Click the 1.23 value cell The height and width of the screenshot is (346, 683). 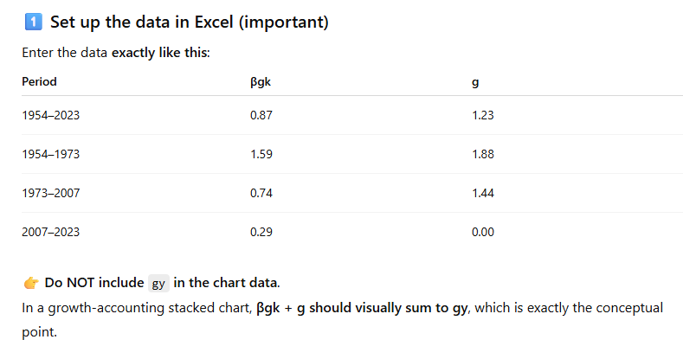coord(482,115)
